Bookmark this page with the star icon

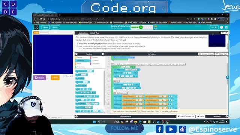pyautogui.click(x=195, y=19)
